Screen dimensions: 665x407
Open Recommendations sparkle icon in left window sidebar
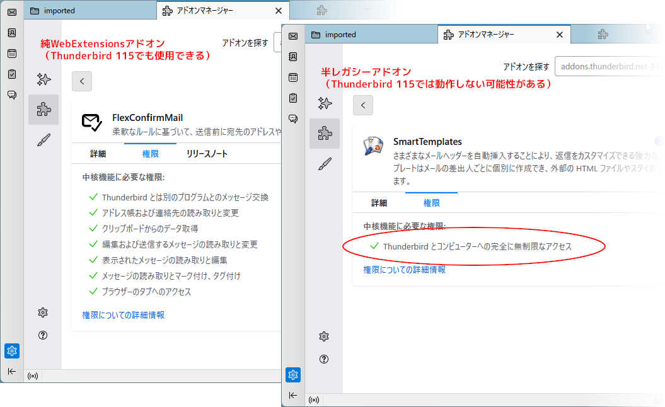click(43, 79)
